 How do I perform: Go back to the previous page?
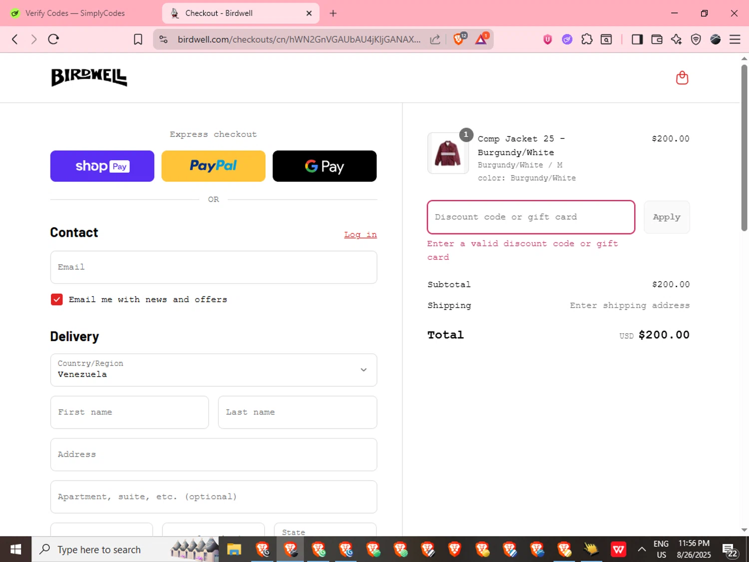(15, 39)
